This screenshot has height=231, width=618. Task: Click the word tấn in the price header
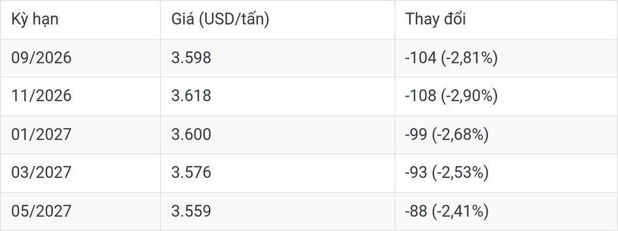point(252,19)
